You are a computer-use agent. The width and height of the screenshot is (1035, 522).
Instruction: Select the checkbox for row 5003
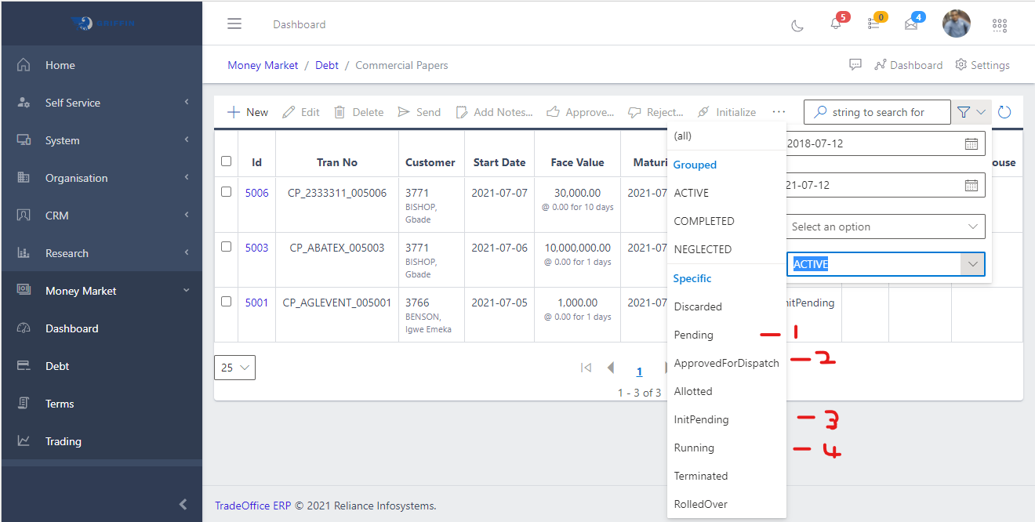click(x=227, y=247)
